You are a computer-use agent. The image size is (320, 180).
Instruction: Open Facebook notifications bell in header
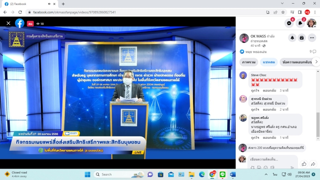point(300,23)
